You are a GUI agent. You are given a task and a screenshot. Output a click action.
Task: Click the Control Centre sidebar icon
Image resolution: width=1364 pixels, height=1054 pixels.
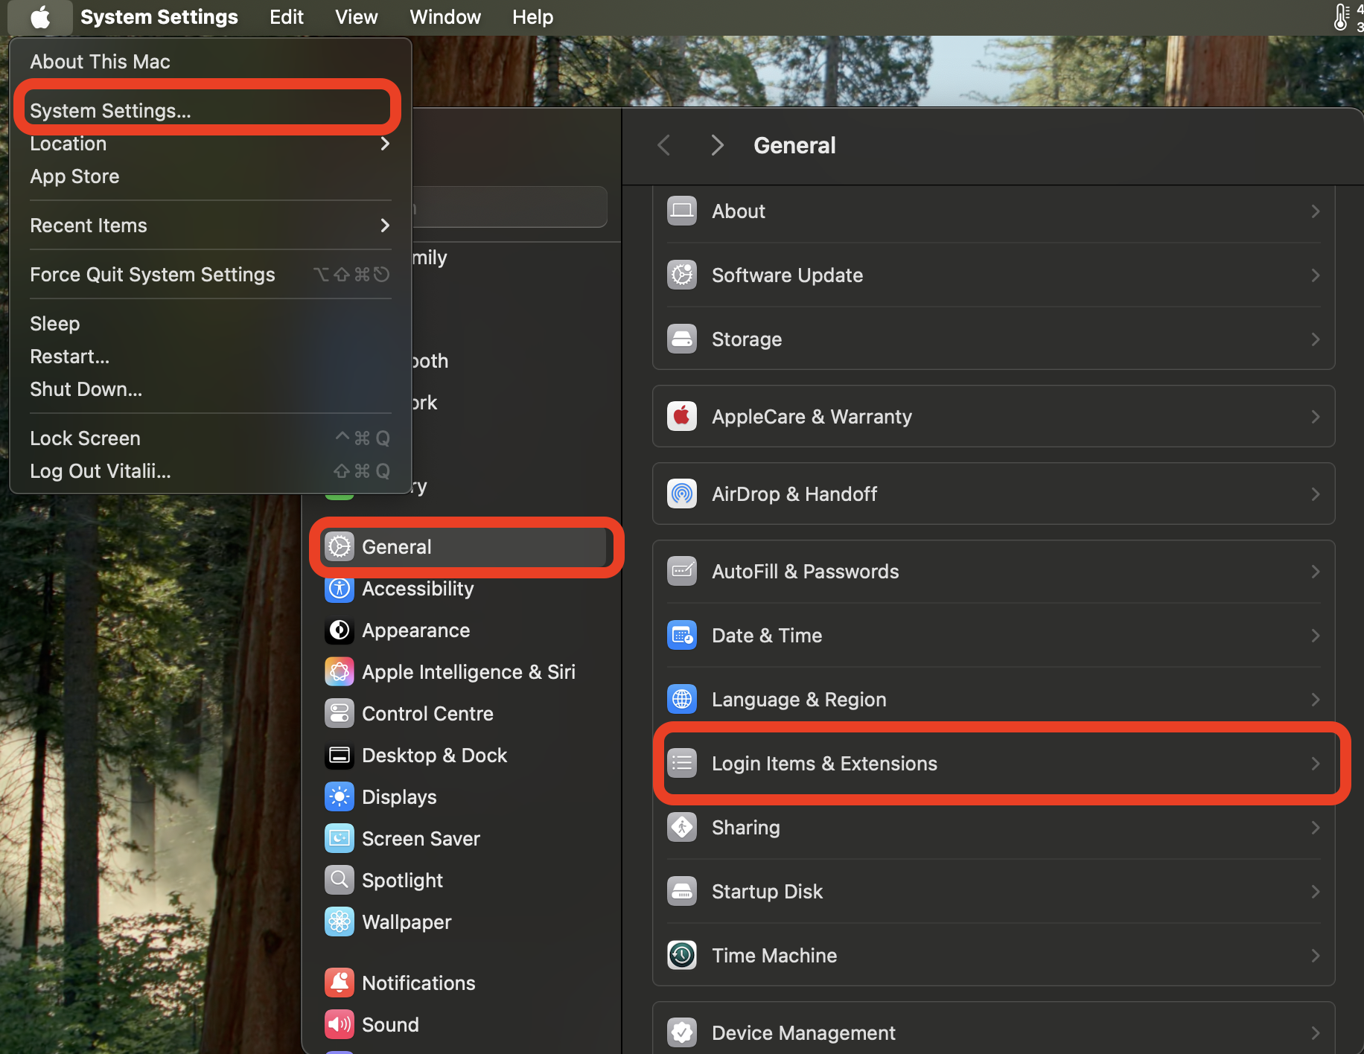[x=340, y=713]
